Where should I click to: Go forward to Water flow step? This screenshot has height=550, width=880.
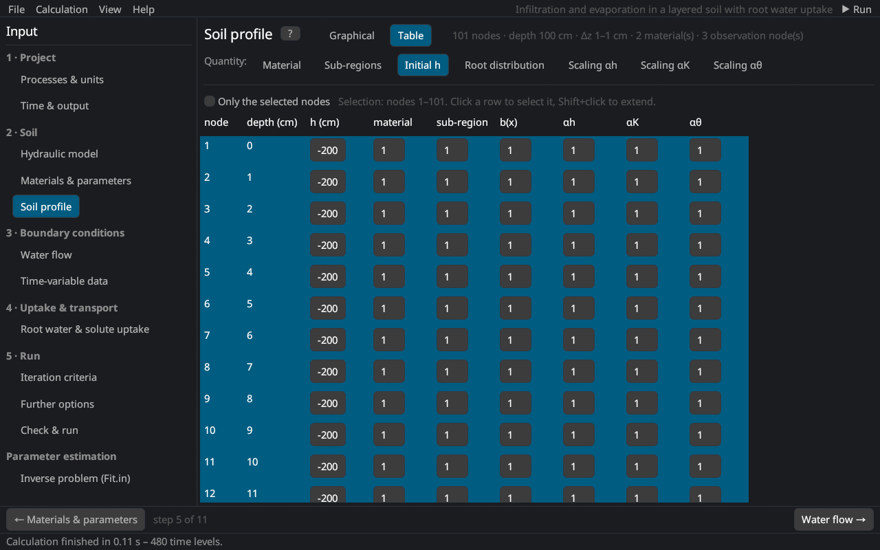pos(833,520)
